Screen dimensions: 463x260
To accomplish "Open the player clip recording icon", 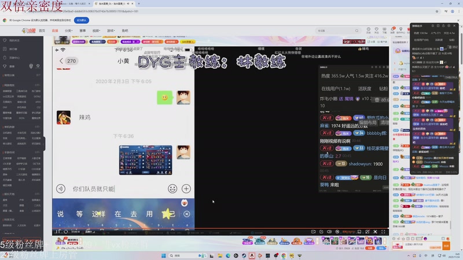I will coord(313,232).
